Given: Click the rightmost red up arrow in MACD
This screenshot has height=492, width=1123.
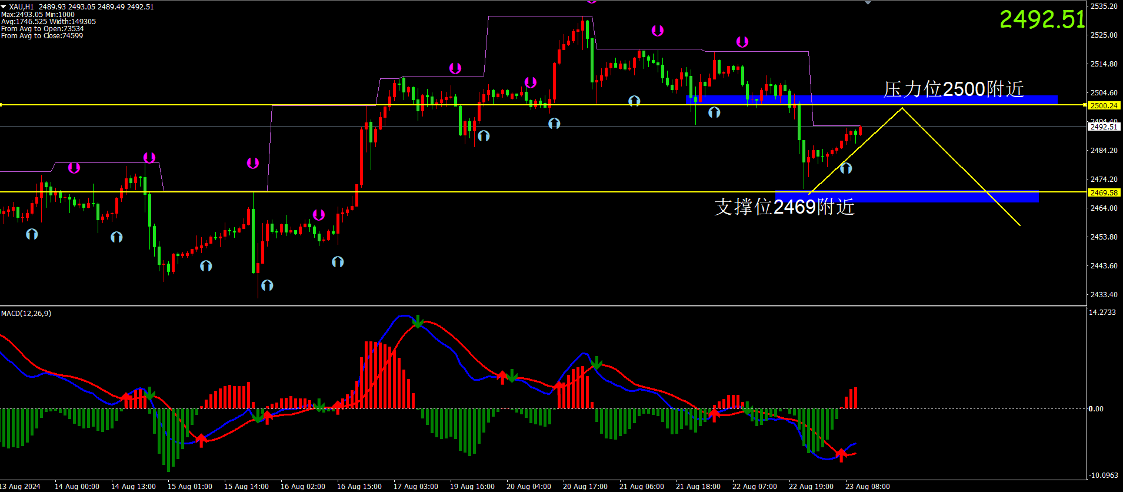Looking at the screenshot, I should 841,454.
